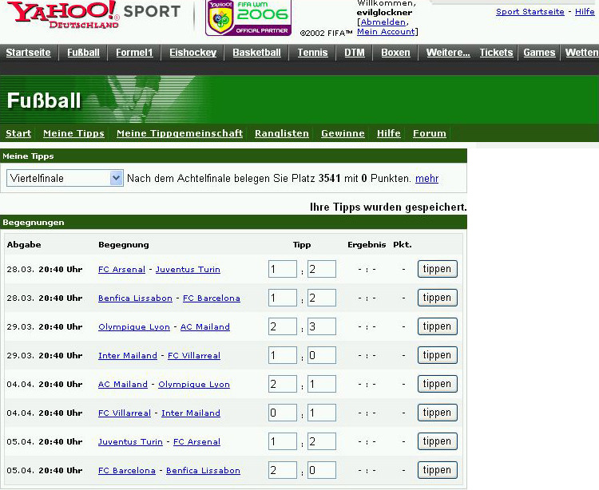The height and width of the screenshot is (490, 599).
Task: Open FC Barcelona link in the 28.03. match
Action: coord(212,298)
